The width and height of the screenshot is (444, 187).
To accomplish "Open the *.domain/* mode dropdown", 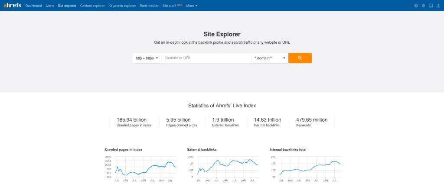I will click(270, 58).
